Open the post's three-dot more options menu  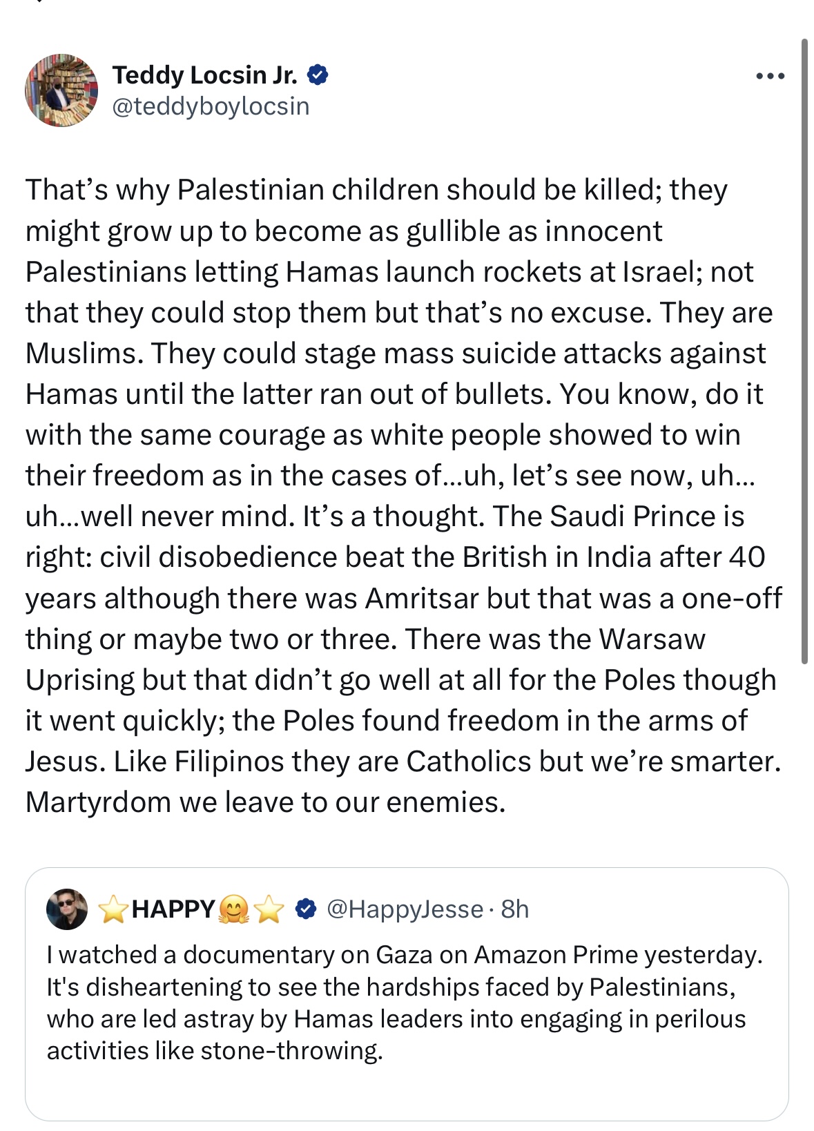(x=770, y=76)
